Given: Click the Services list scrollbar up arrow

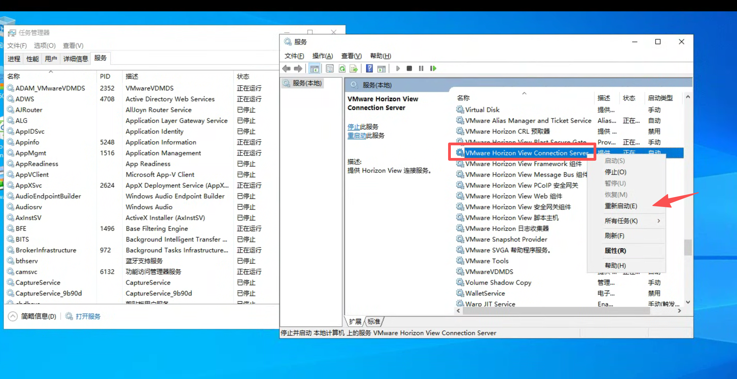Looking at the screenshot, I should pyautogui.click(x=688, y=97).
